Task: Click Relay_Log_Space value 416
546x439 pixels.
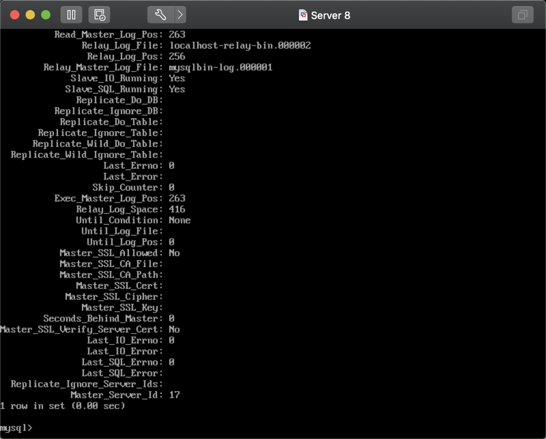Action: (177, 209)
